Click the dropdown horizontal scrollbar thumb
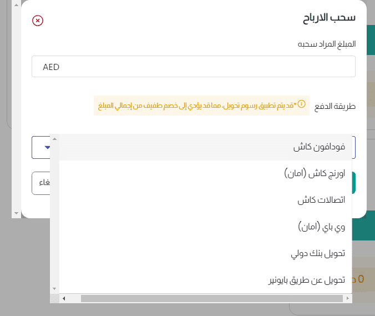 (211, 299)
